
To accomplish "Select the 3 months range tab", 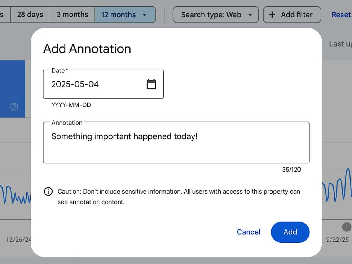I will point(72,15).
